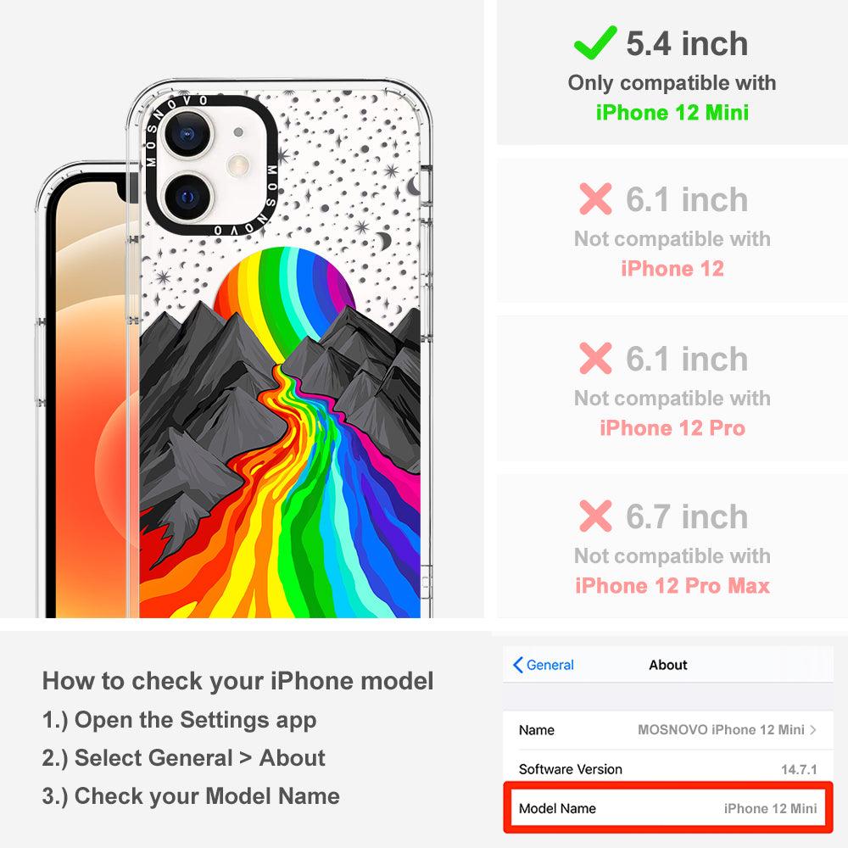Click the upper camera lens on the case
The image size is (848, 848).
pos(186,134)
